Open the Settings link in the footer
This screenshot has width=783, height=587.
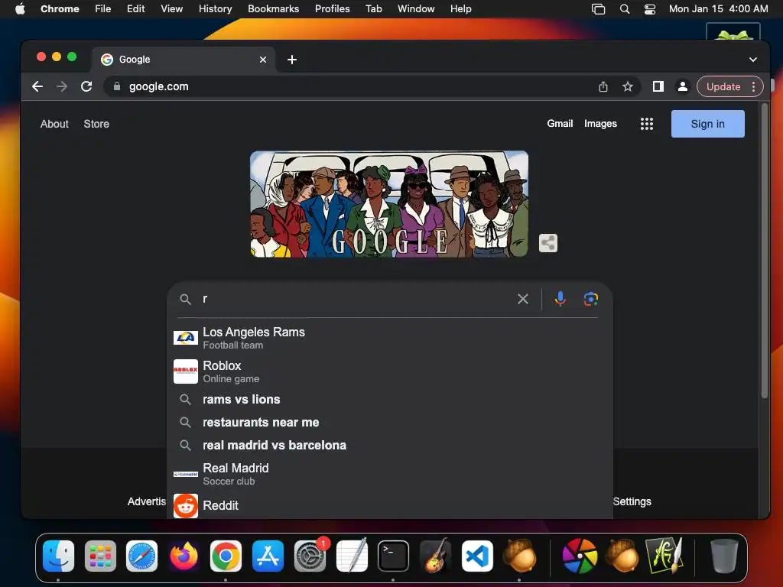632,501
